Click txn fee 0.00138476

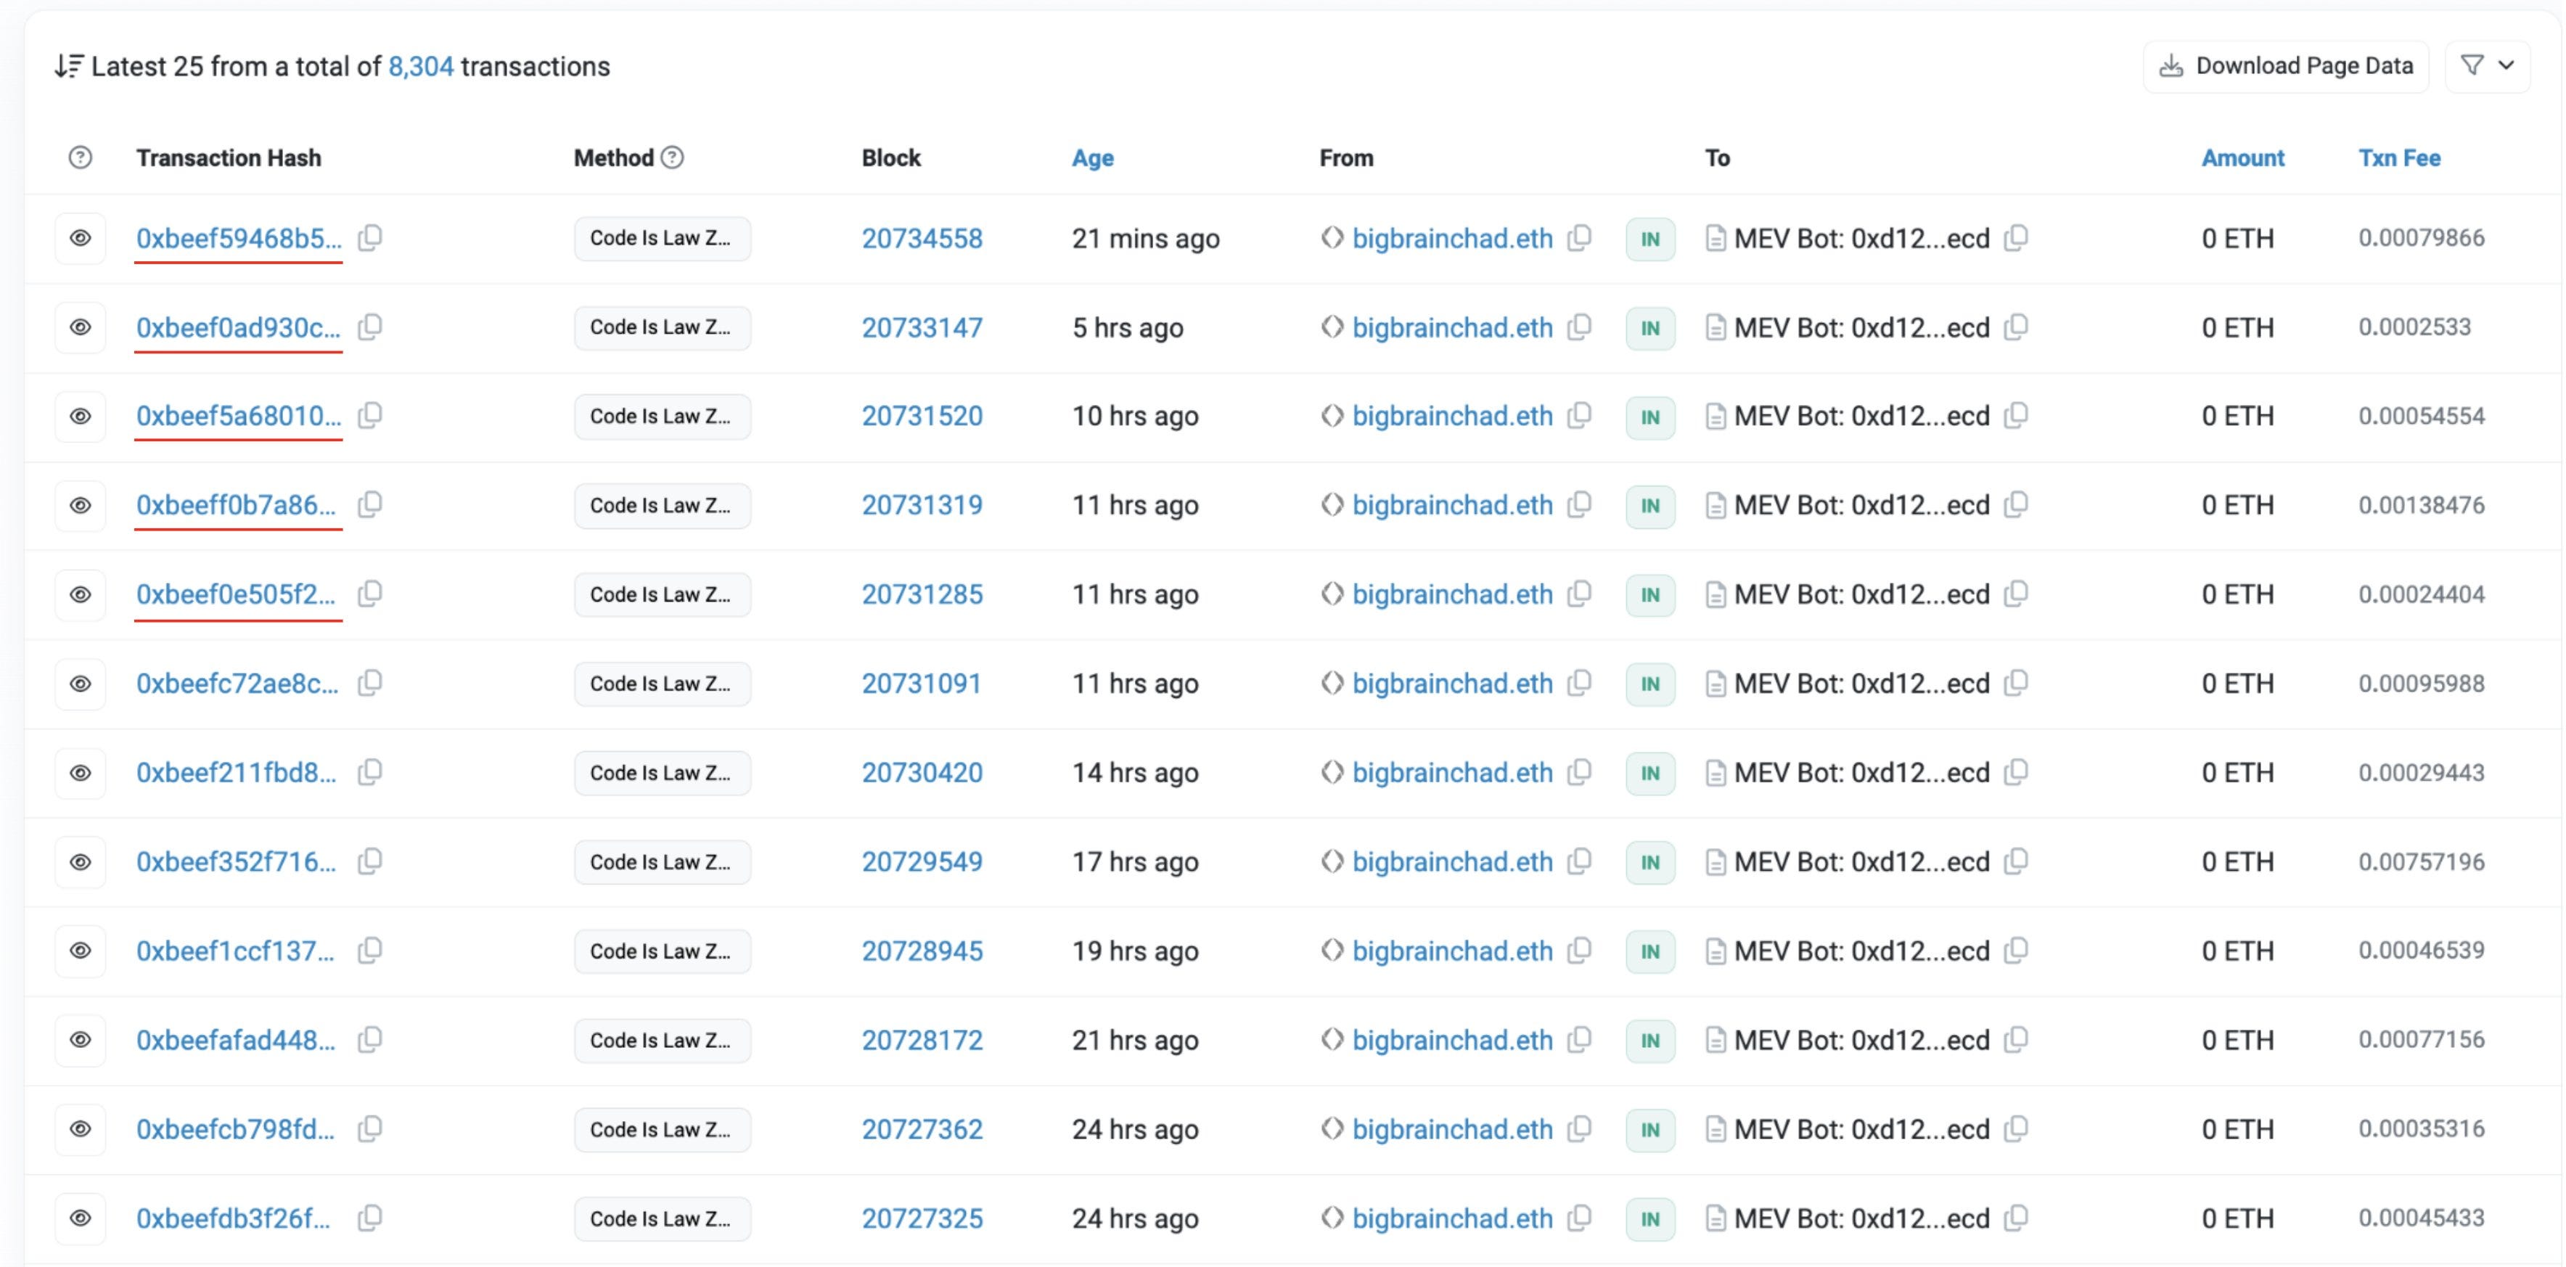point(2421,505)
